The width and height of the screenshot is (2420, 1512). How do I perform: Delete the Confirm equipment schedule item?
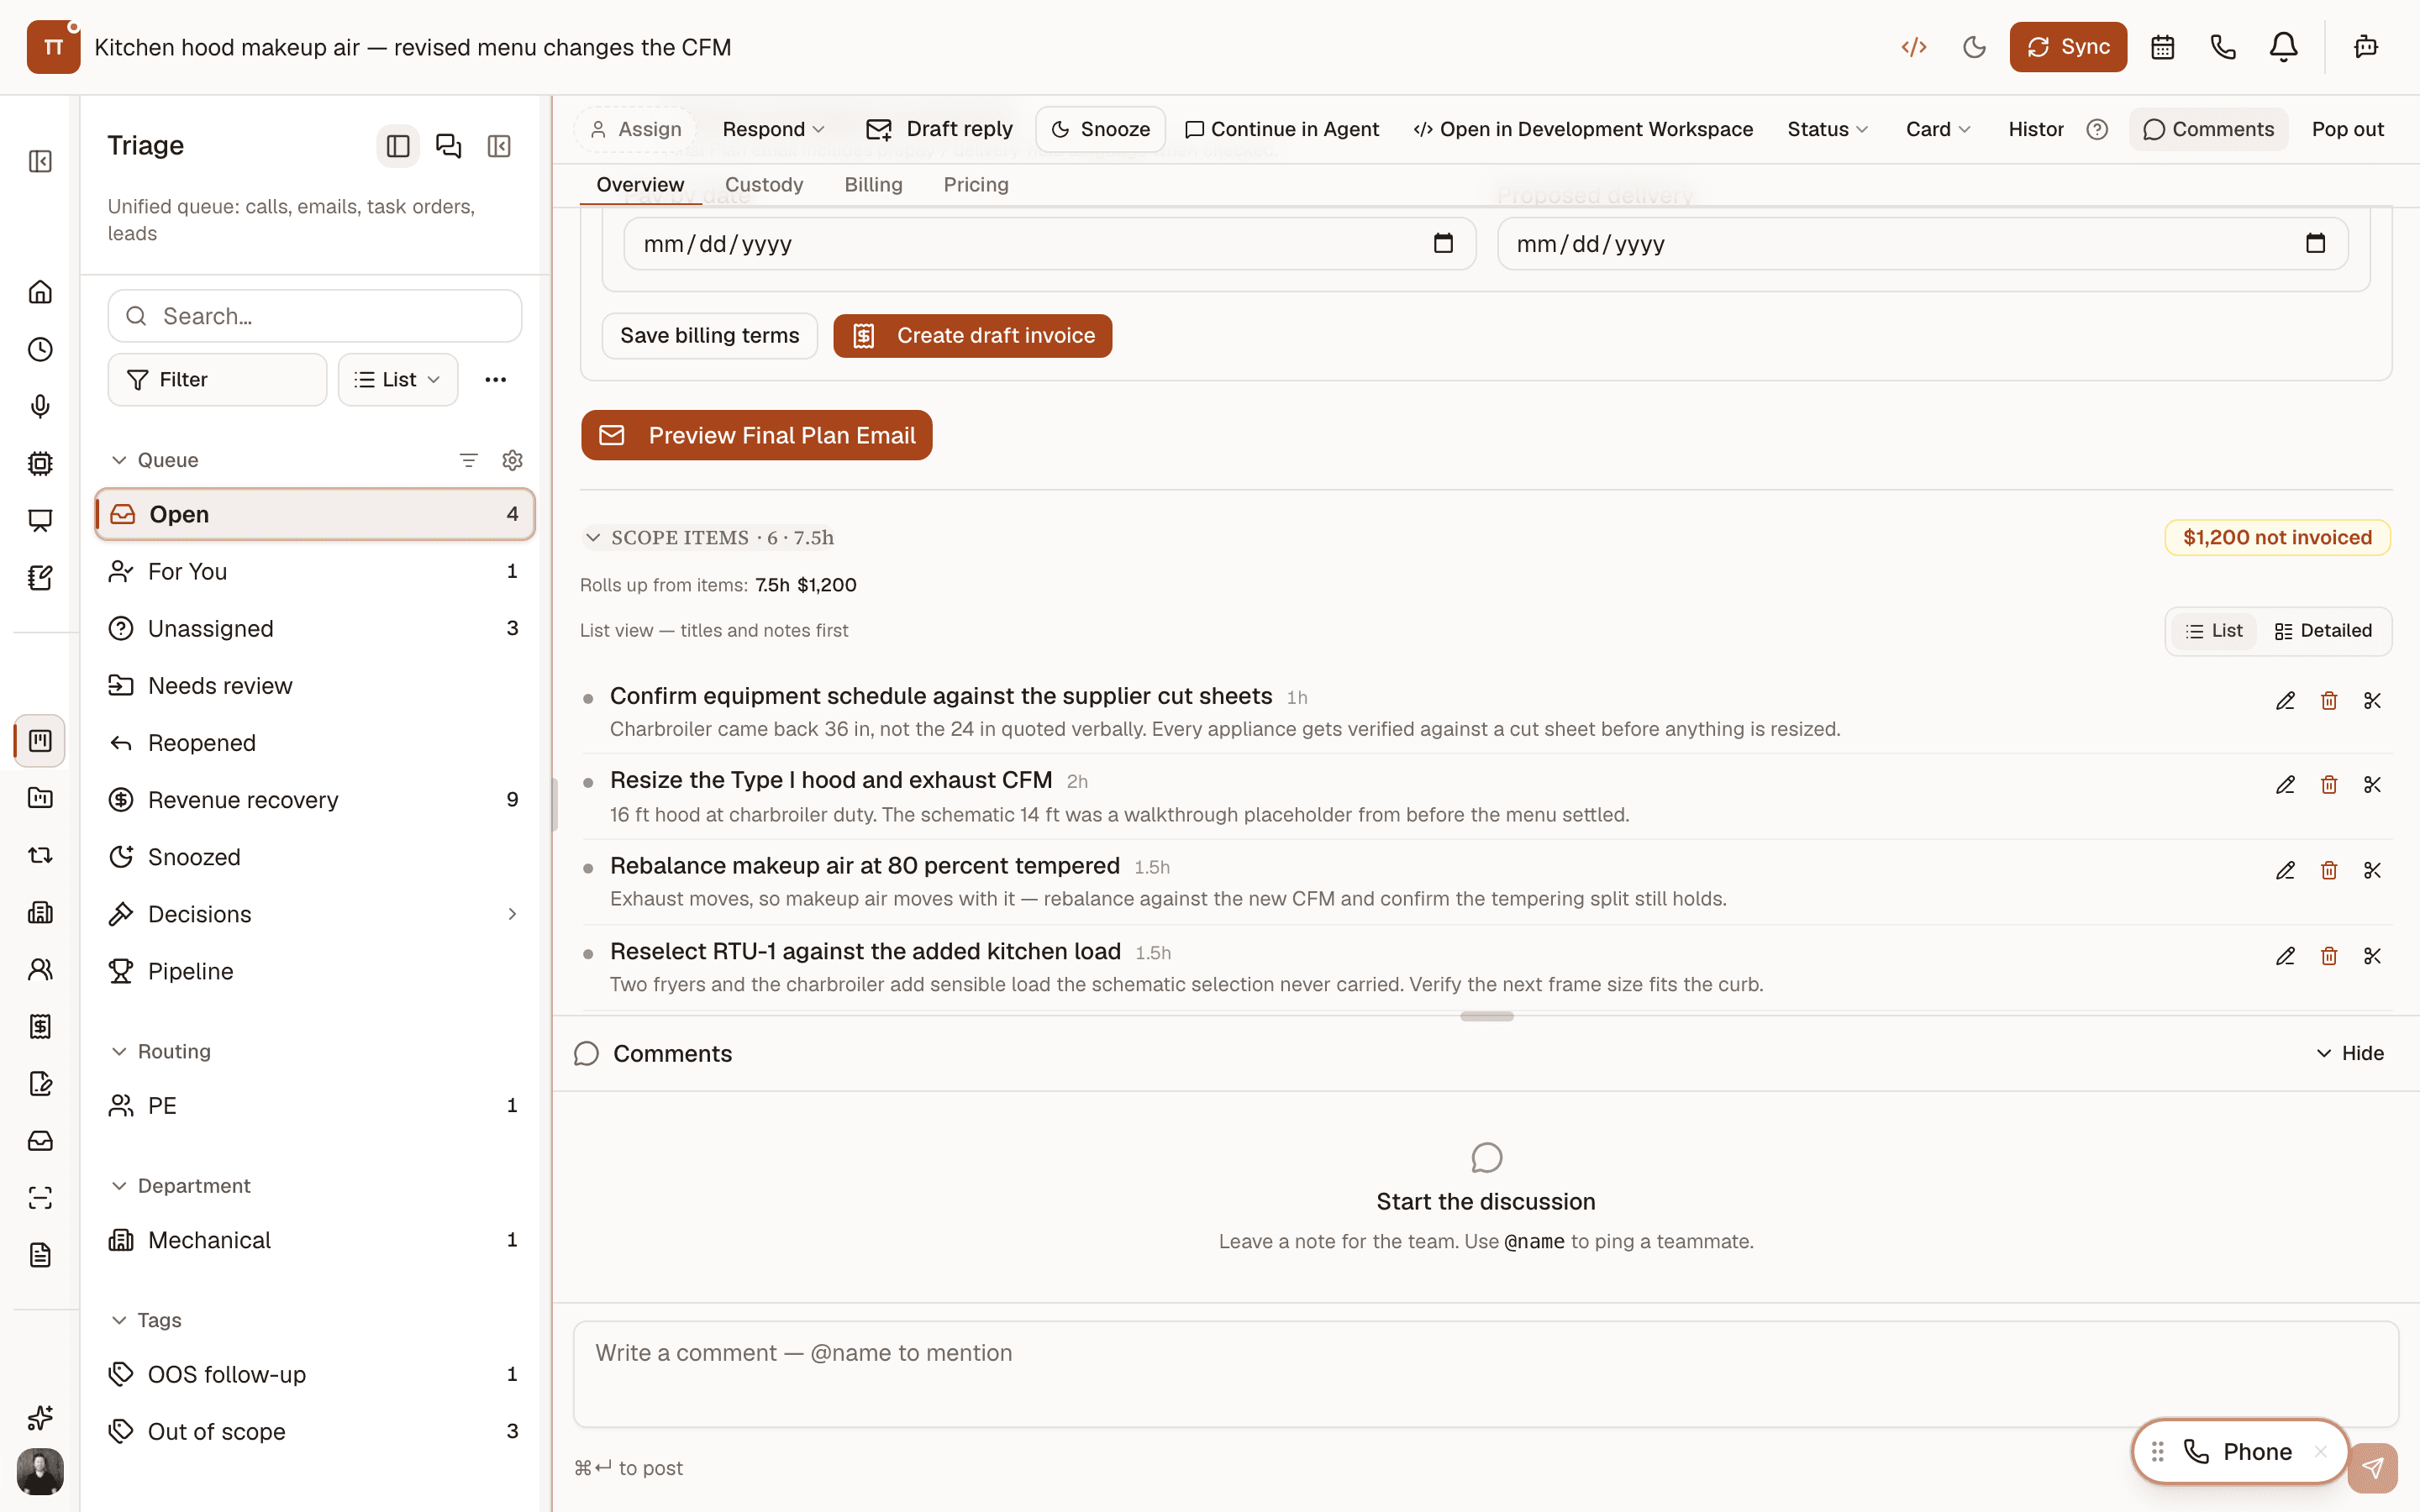(x=2329, y=700)
